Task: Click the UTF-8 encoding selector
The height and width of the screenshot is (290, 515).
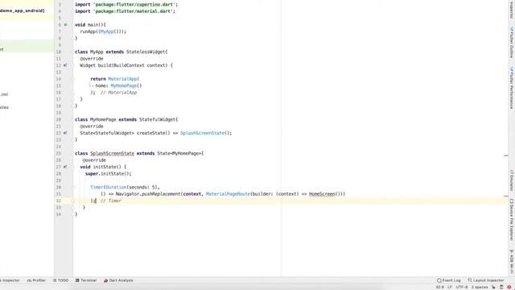Action: coord(461,287)
